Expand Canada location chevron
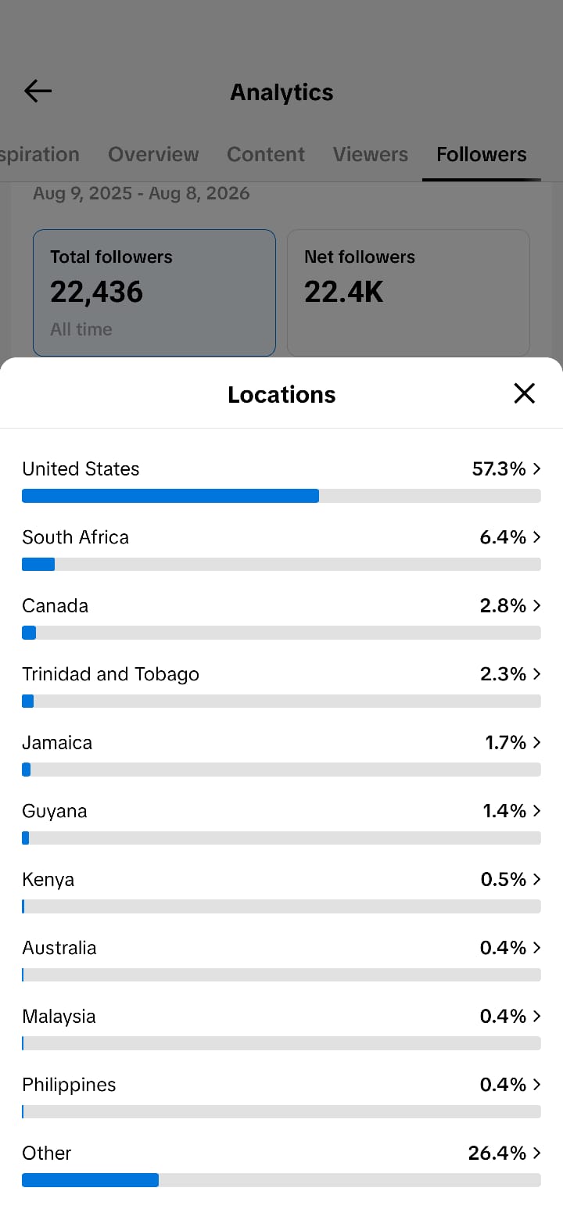 click(x=536, y=605)
